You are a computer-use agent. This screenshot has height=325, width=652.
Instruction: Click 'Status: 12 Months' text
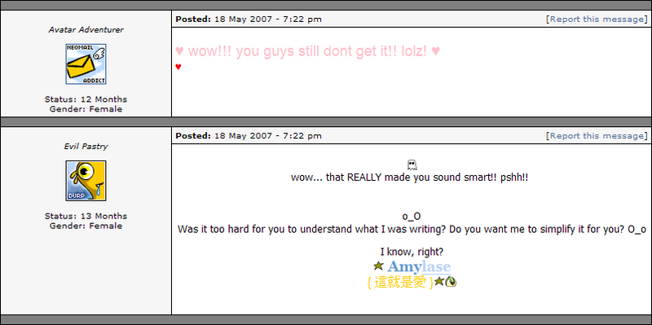tap(86, 99)
